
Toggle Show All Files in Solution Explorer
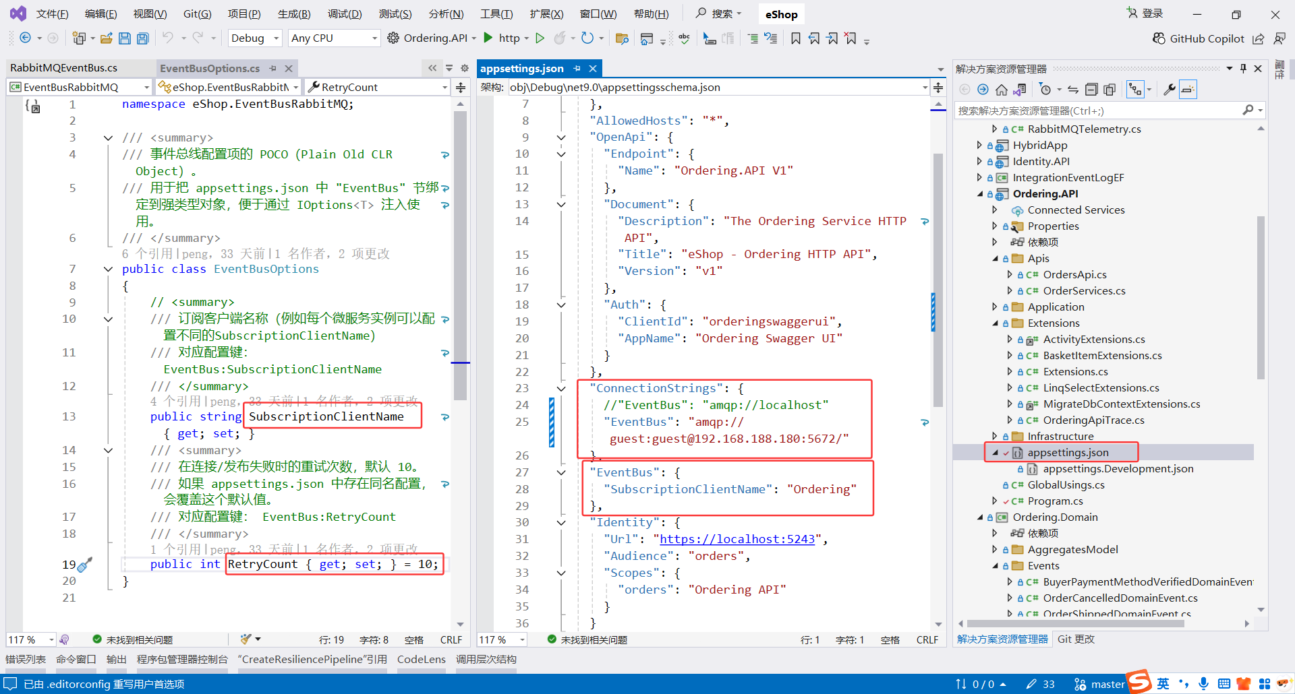click(1110, 90)
